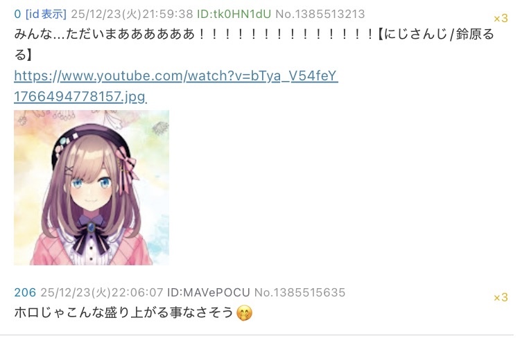
Task: Click the ホロじゃこんな盛り上がる reply text
Action: [123, 313]
